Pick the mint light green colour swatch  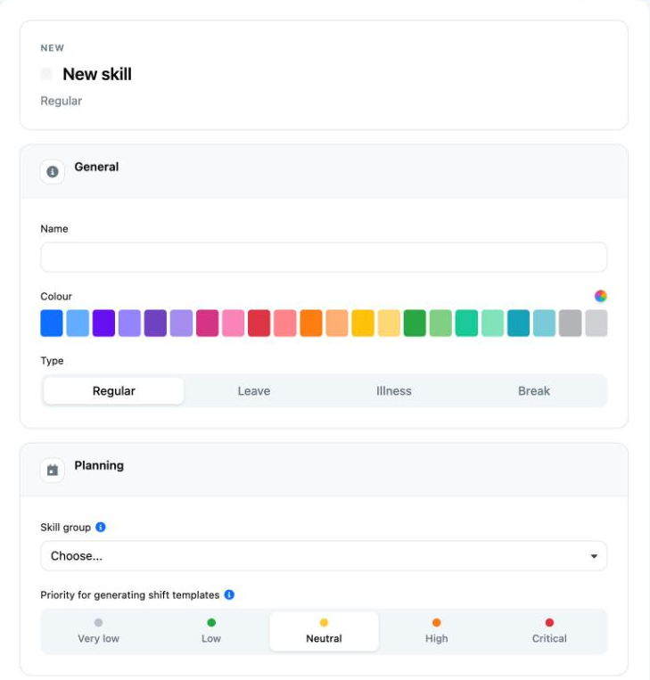[492, 324]
